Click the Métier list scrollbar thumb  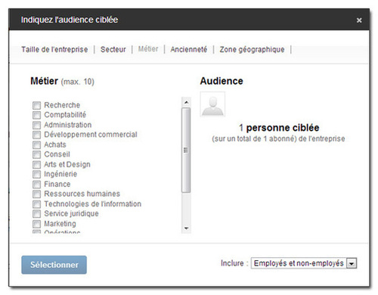coord(186,151)
